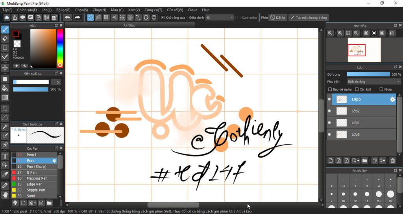Screen dimensions: 403x214
Task: Undock the Hoa tiêu navigator panel
Action: [x=396, y=25]
